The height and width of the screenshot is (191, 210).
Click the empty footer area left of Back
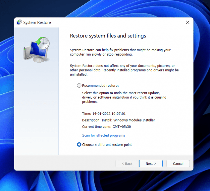tap(66, 164)
